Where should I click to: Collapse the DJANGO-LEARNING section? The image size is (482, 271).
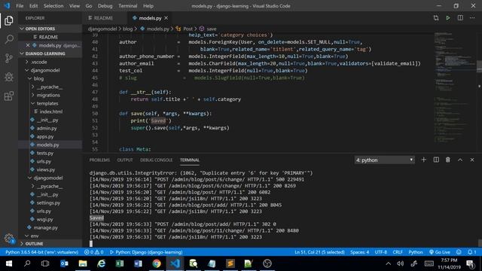[50, 53]
